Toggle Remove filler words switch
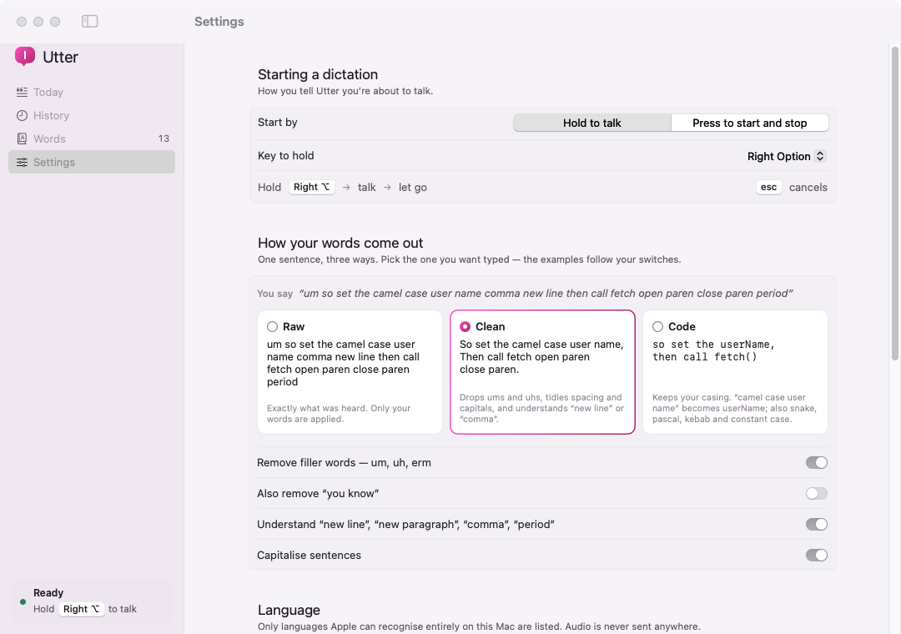This screenshot has width=901, height=634. (x=816, y=463)
